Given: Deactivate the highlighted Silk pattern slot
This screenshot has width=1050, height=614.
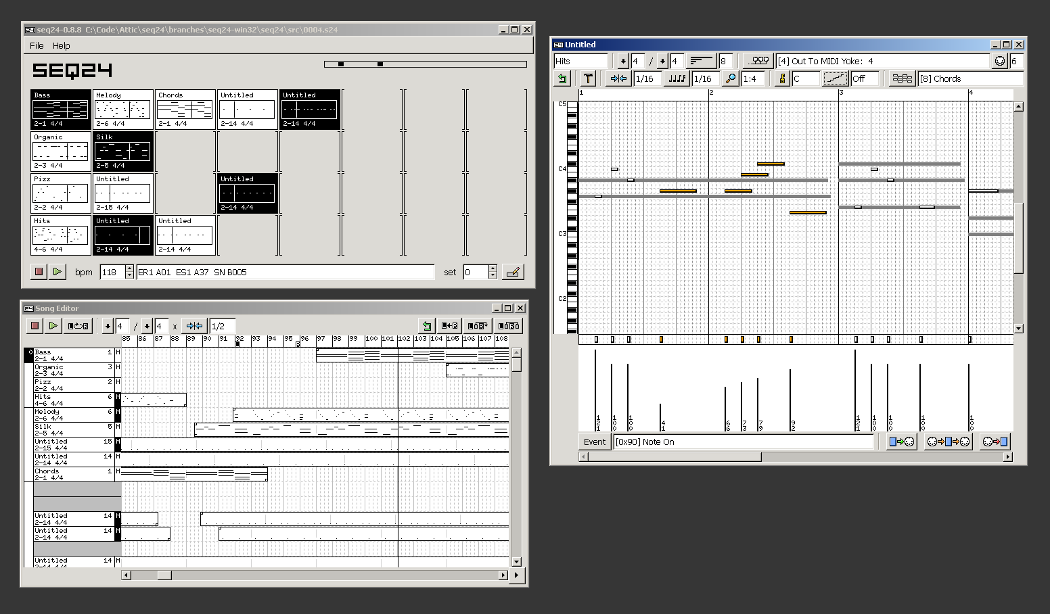Looking at the screenshot, I should (x=122, y=151).
